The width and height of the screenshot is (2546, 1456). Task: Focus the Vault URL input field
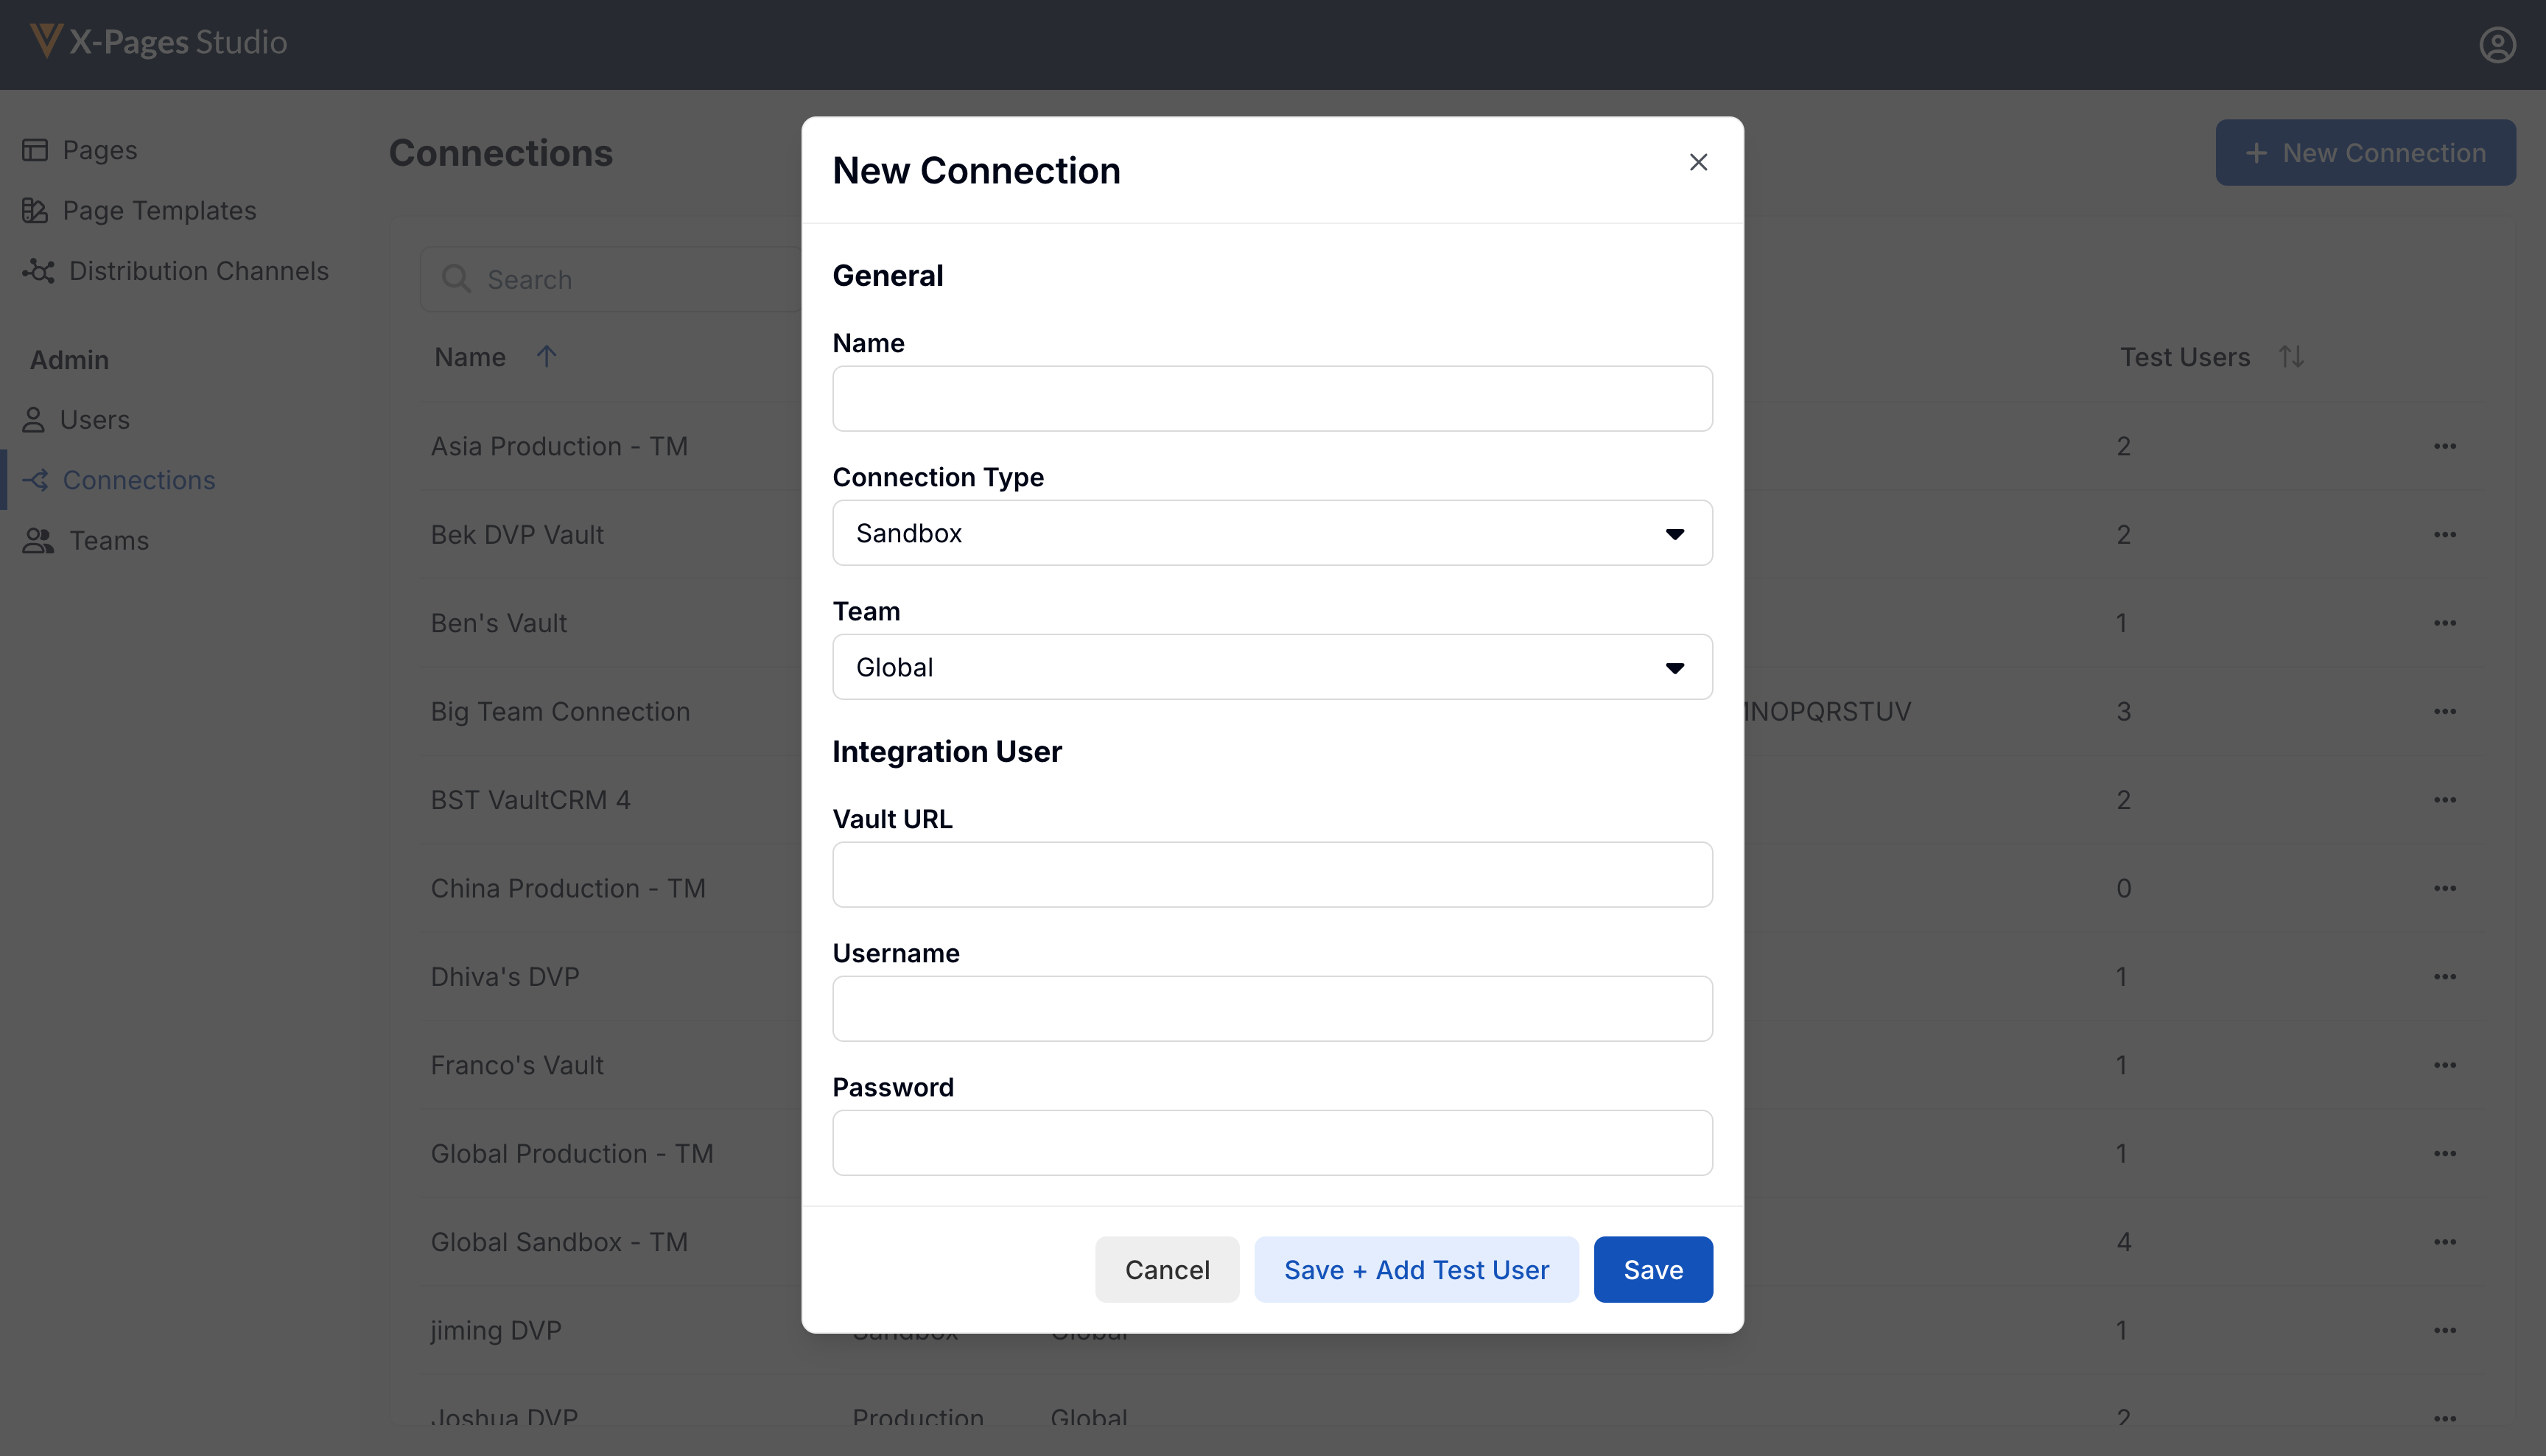1272,875
